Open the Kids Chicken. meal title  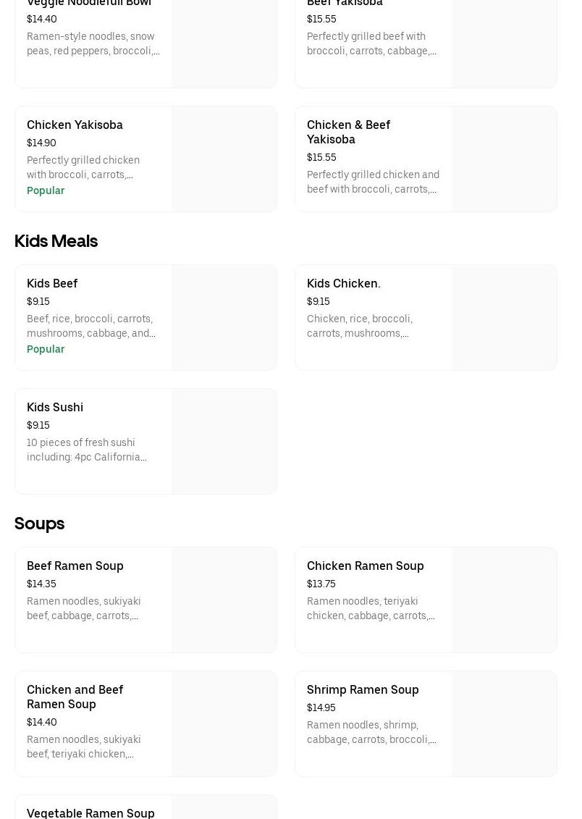(343, 283)
